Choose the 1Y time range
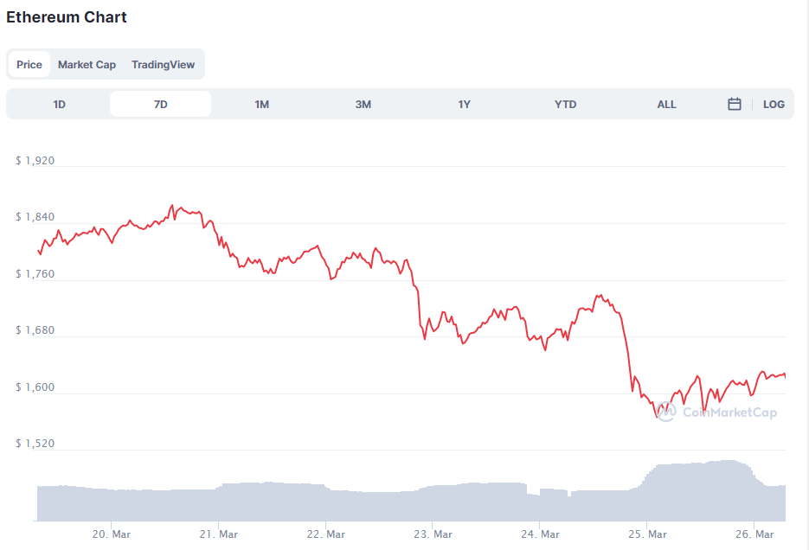 coord(465,104)
